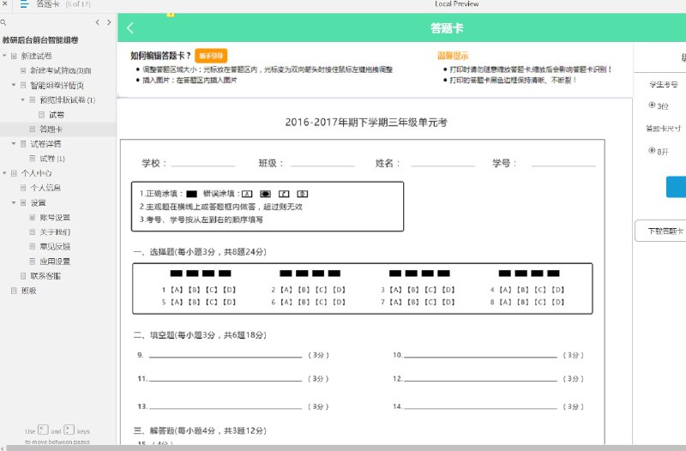Click section heading 一、选择题
This screenshot has height=451, width=686.
point(200,252)
